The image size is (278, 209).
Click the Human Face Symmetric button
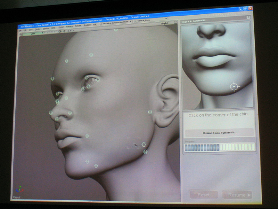(219, 133)
